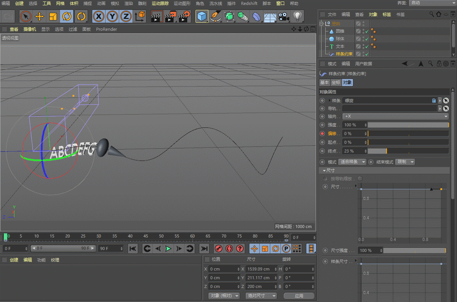
Task: Collapse the 空白 hierarchy in the object manager
Action: (321, 23)
